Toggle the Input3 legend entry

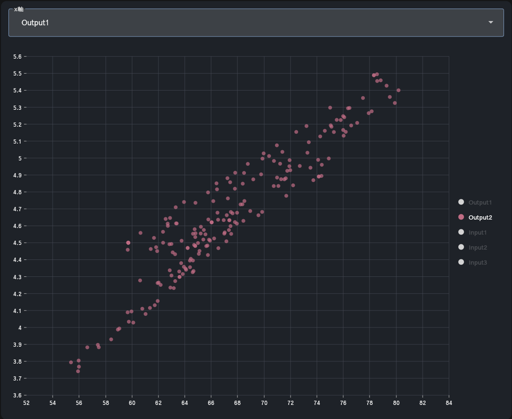point(473,262)
